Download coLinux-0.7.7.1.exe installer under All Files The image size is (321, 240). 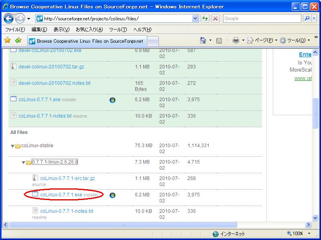click(x=61, y=195)
